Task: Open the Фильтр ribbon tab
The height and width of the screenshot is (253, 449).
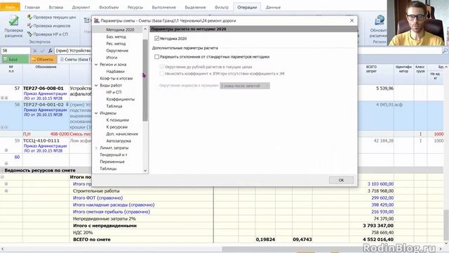Action: pyautogui.click(x=222, y=7)
